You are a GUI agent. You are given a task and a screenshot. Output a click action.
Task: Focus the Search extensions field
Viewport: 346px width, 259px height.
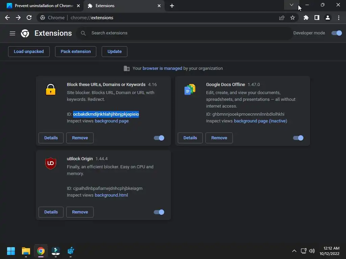184,33
